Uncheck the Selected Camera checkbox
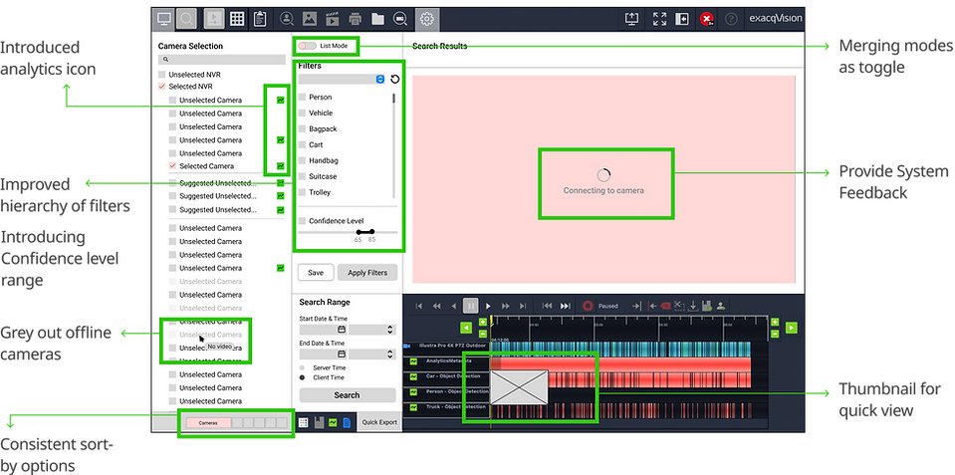 pyautogui.click(x=173, y=165)
